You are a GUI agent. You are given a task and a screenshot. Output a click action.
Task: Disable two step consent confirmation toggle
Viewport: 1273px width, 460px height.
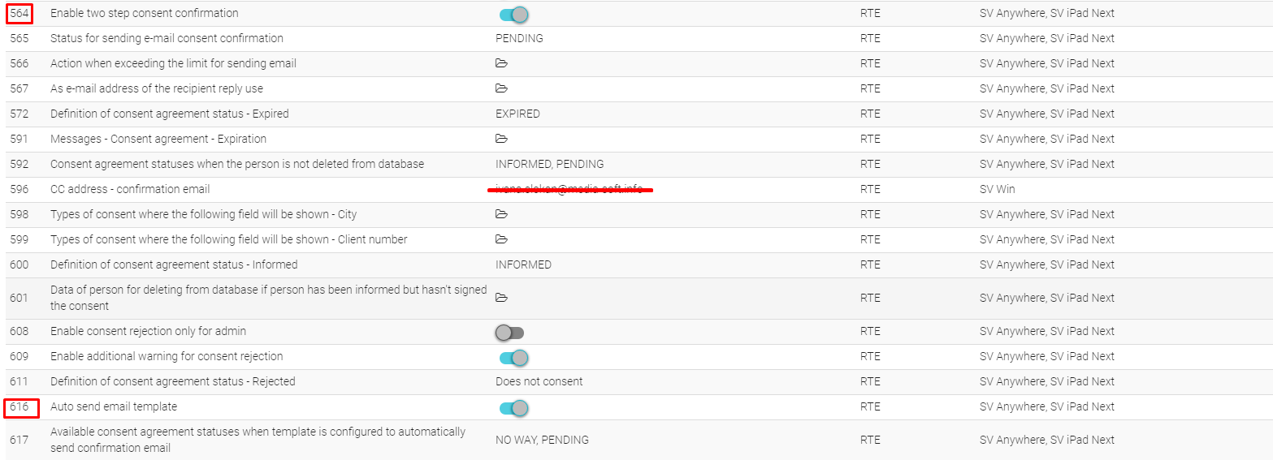[x=513, y=14]
